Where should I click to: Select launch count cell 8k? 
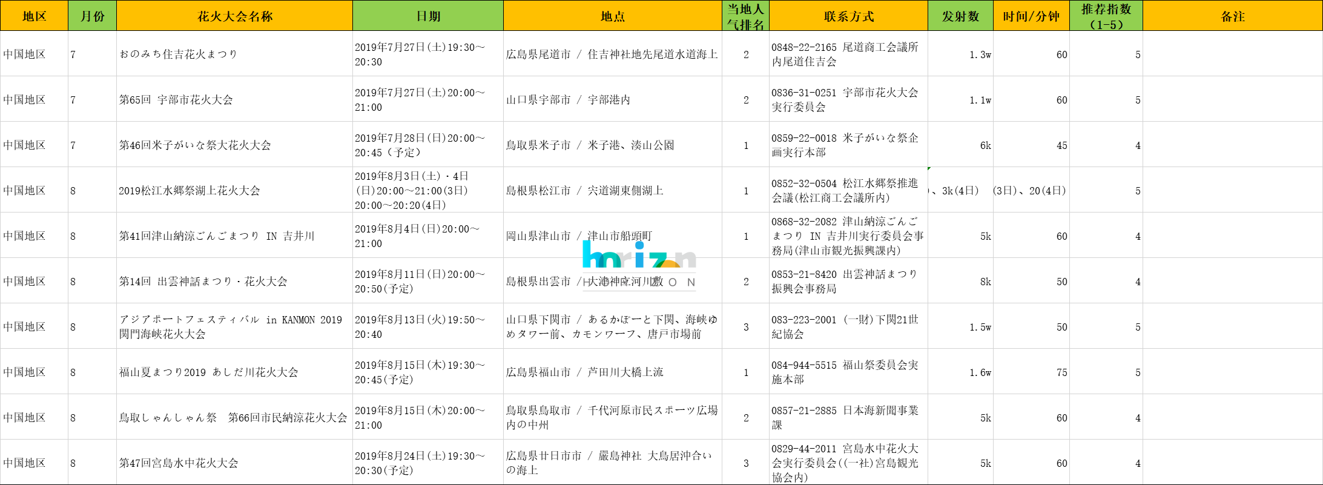(x=960, y=281)
